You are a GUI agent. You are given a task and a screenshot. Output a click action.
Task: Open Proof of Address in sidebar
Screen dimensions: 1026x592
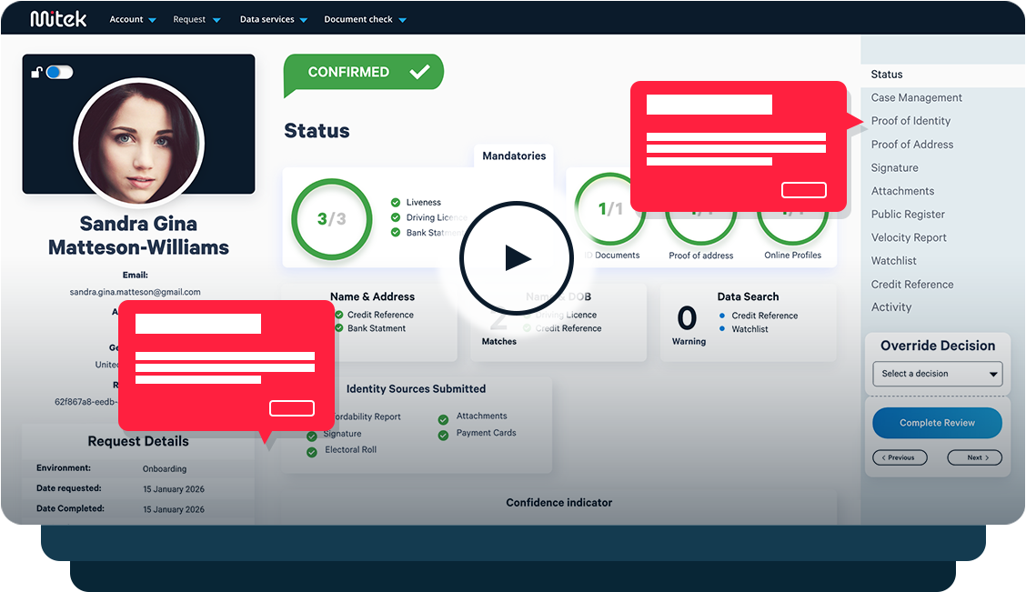[x=911, y=145]
